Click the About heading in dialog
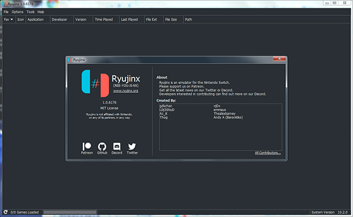Image resolution: width=353 pixels, height=217 pixels. coord(162,78)
